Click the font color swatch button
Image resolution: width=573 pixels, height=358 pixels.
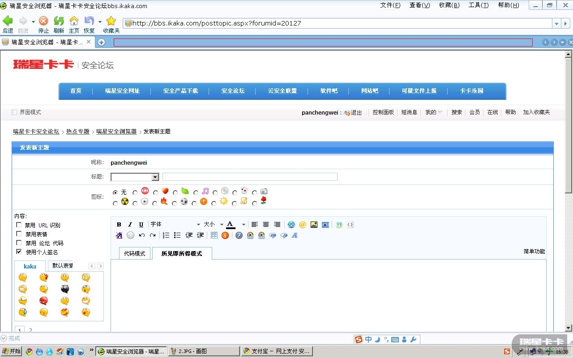[231, 225]
